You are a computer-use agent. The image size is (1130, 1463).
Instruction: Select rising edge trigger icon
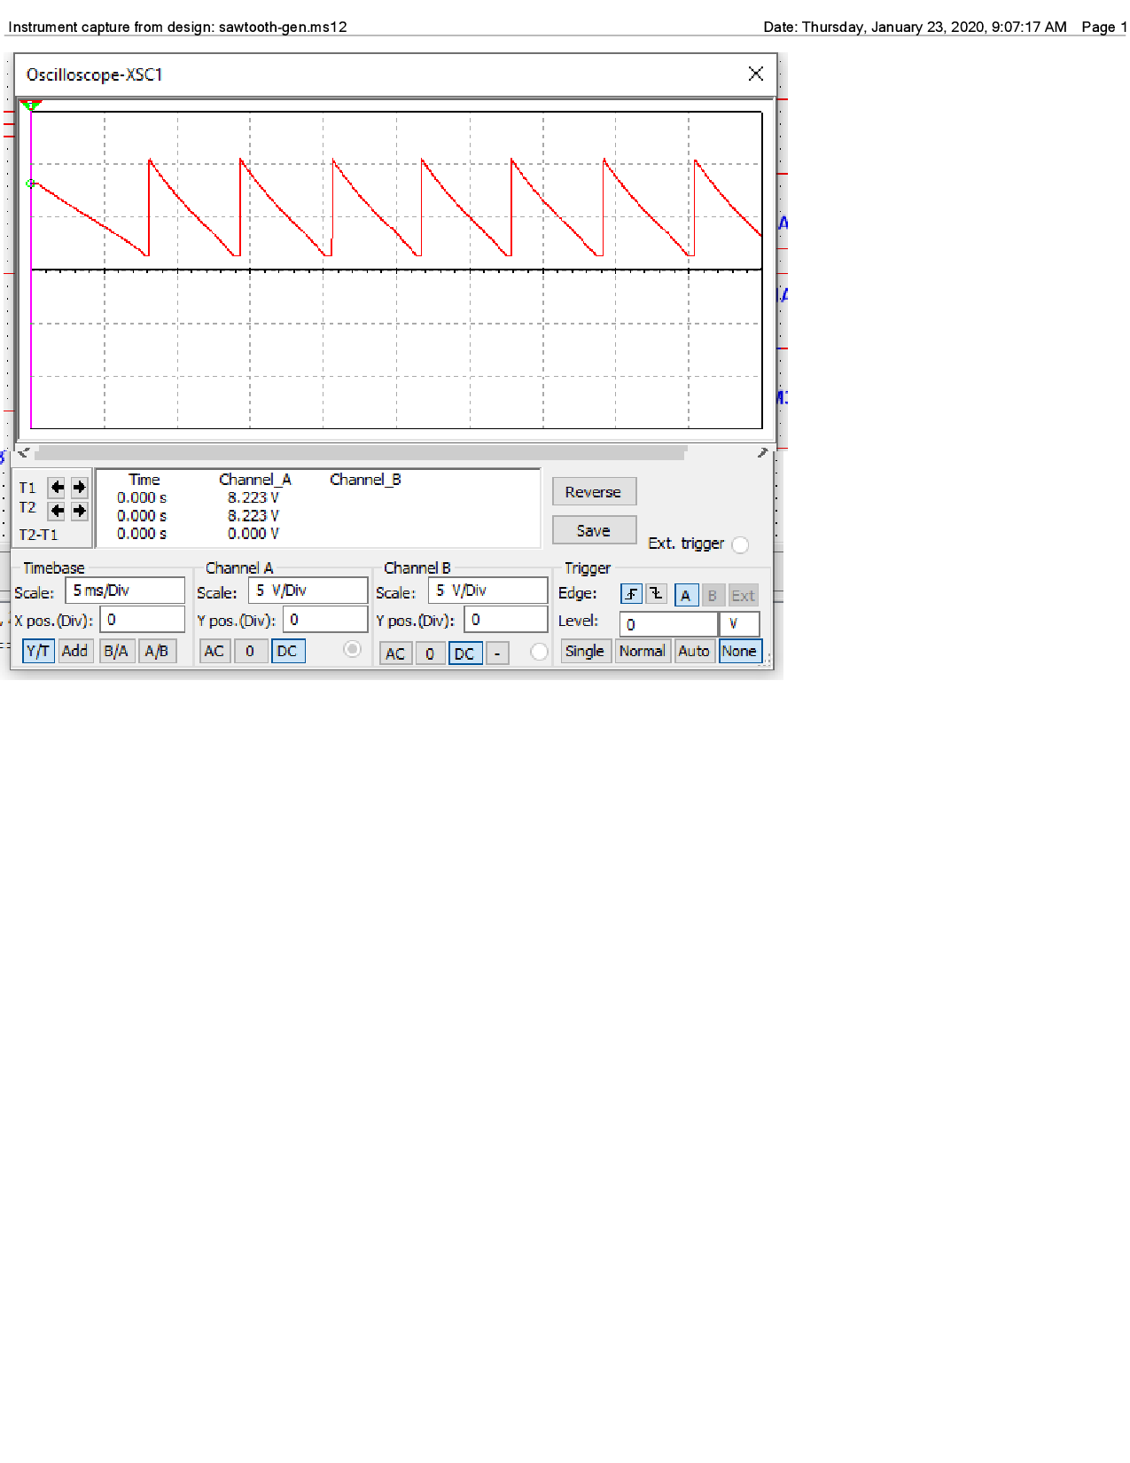631,594
